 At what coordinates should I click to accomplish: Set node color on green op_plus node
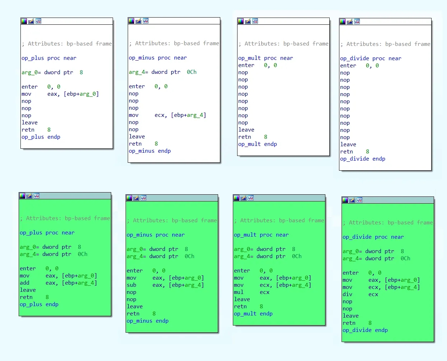tap(22, 196)
